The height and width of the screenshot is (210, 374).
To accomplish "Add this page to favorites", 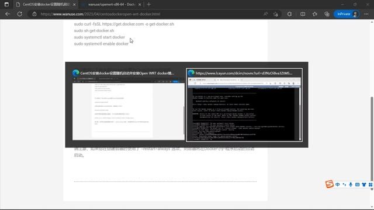I will click(x=276, y=14).
